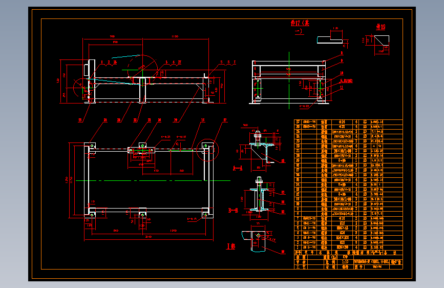Click the 'B—B' section label
This screenshot has width=444, height=288.
[x=234, y=210]
